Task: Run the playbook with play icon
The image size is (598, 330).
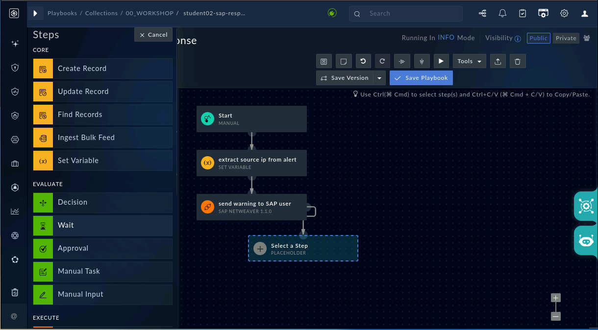Action: click(441, 61)
